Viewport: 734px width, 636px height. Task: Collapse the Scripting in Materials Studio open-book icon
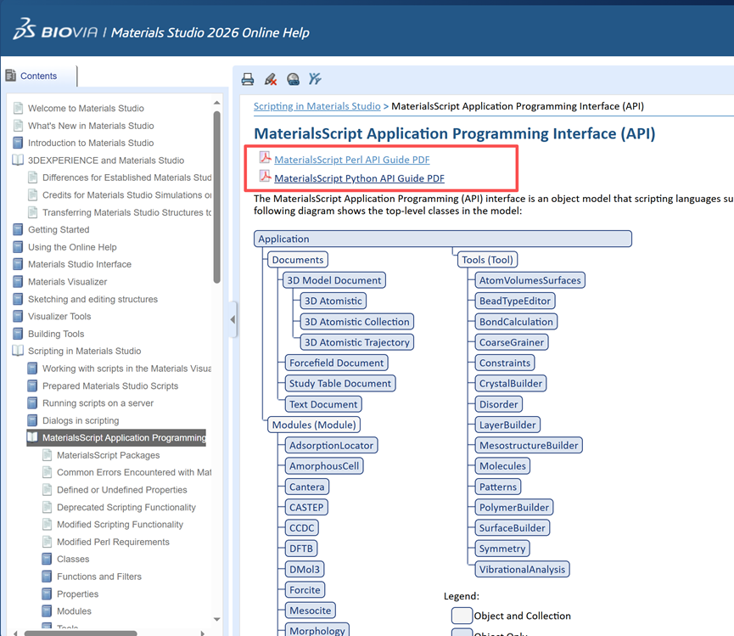point(18,351)
